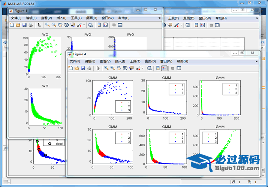
Task: Activate Zoom Out tool in Figure 1
Action: [54, 25]
